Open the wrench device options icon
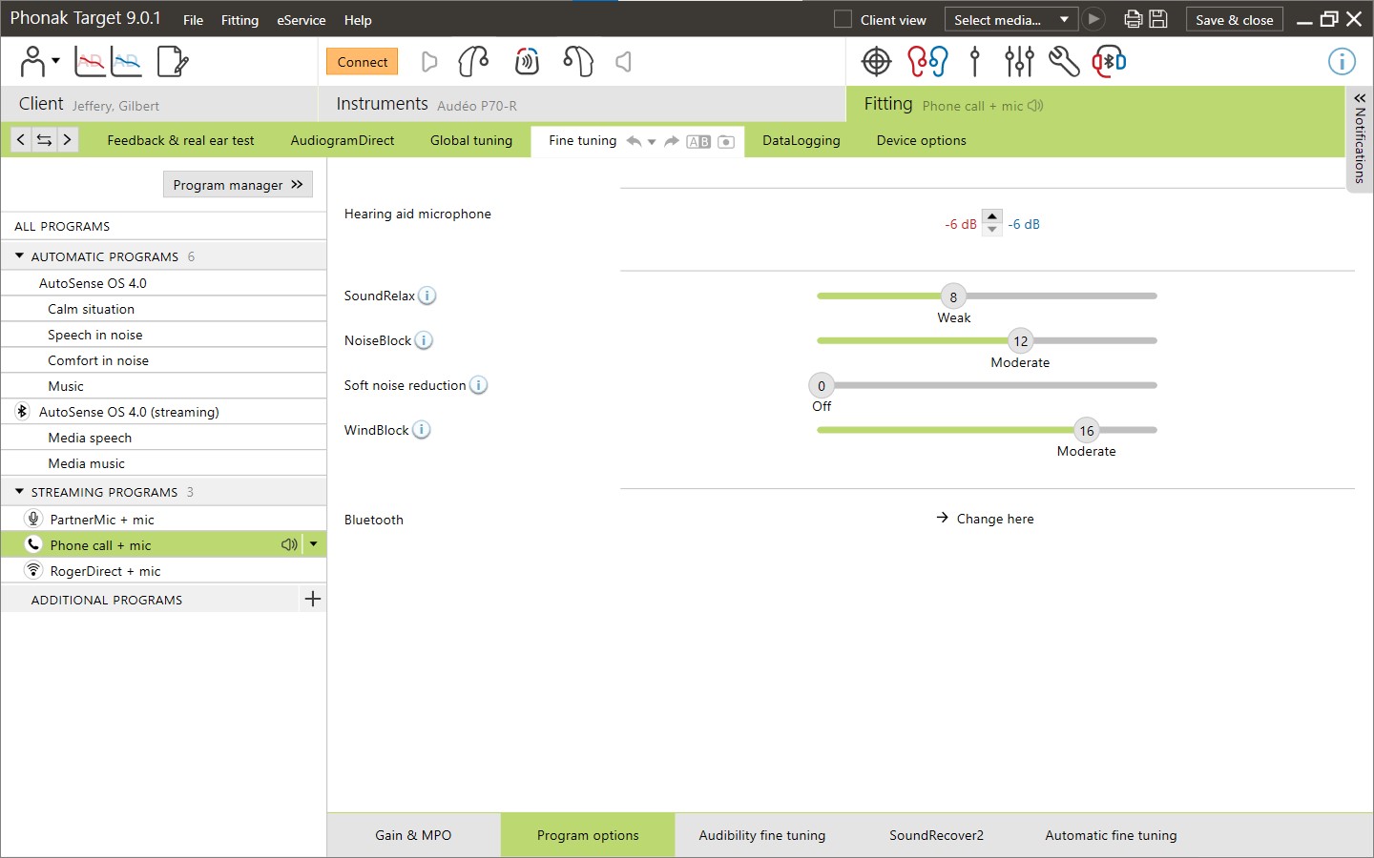This screenshot has width=1374, height=858. point(1064,62)
